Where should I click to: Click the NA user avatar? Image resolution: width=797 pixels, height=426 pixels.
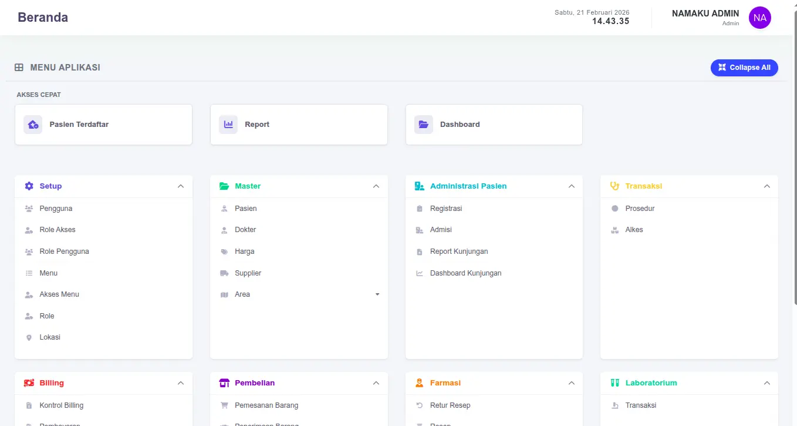pyautogui.click(x=759, y=18)
